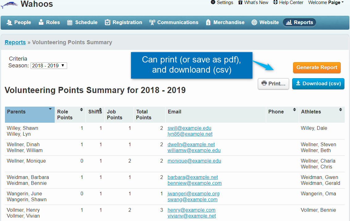Open the Season dropdown

point(49,66)
